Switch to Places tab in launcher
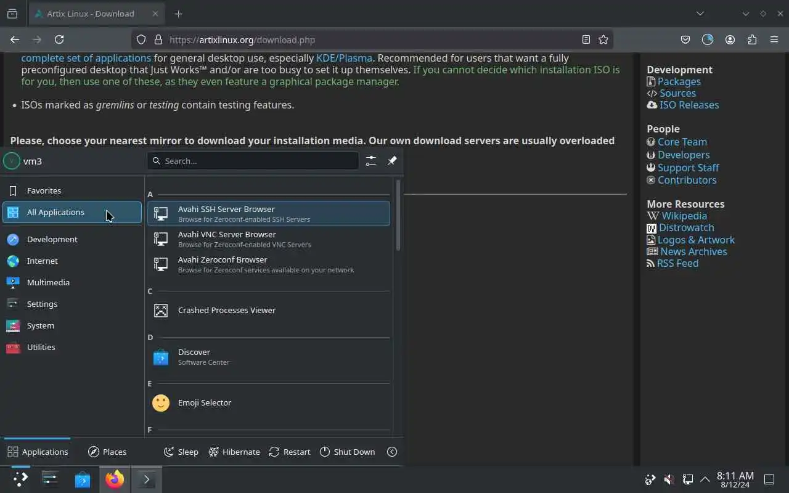Image resolution: width=789 pixels, height=493 pixels. click(x=107, y=452)
